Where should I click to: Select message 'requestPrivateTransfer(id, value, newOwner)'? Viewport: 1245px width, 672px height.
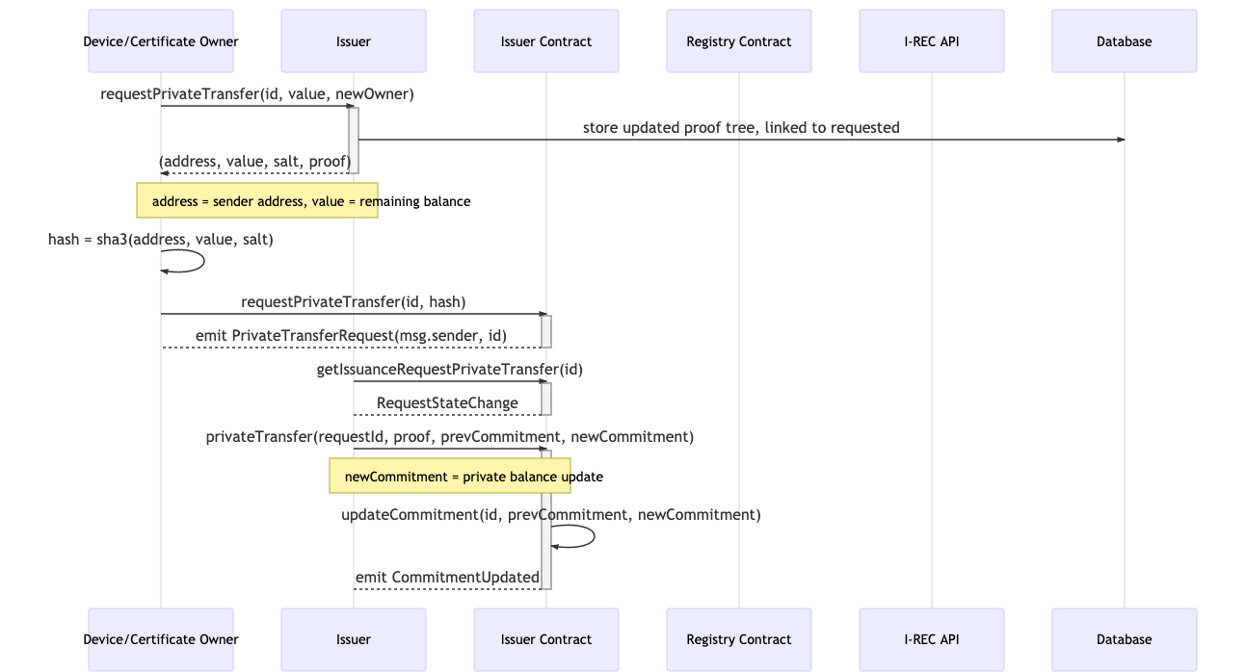tap(257, 94)
